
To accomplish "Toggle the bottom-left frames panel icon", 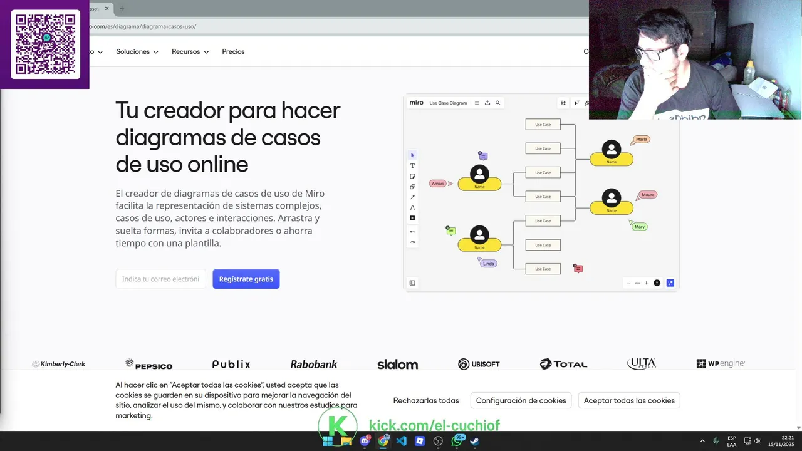I will coord(412,283).
